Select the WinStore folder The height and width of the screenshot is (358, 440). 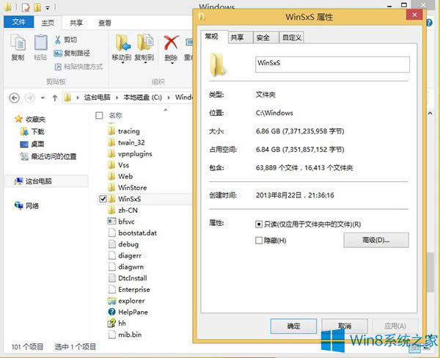[127, 188]
